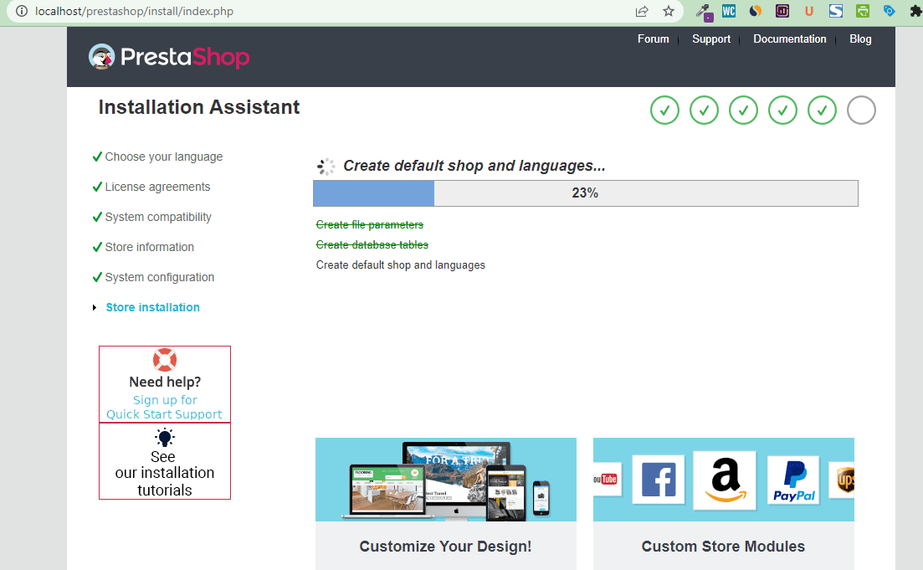Click the Customize Your Design banner image
923x570 pixels.
tap(446, 480)
